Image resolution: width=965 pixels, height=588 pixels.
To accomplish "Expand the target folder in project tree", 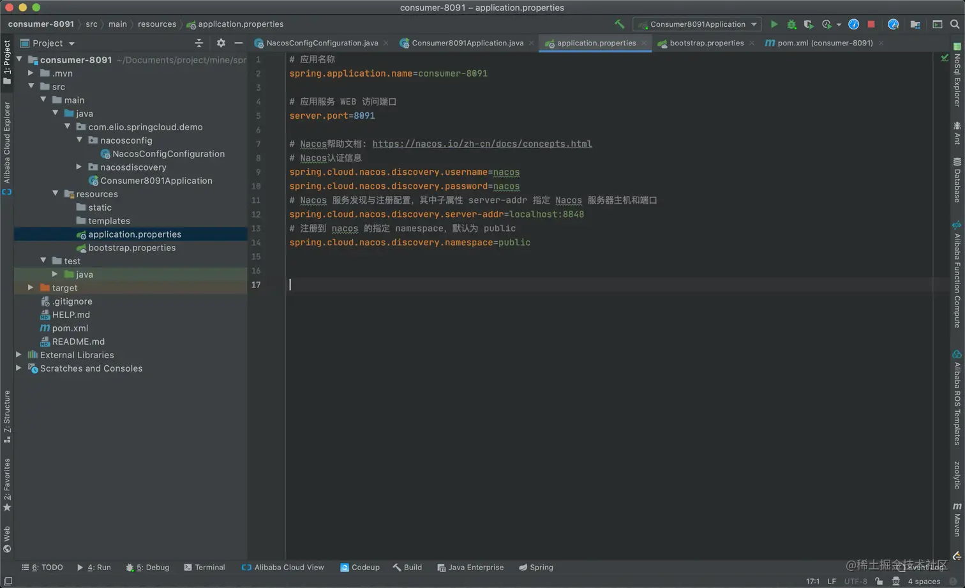I will click(x=31, y=288).
